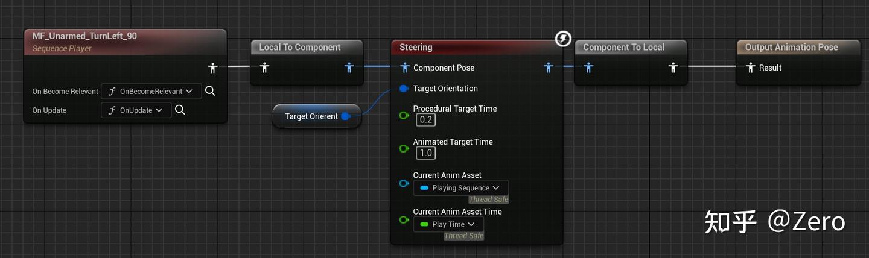The width and height of the screenshot is (869, 258).
Task: Click the fast-path lightning icon on Steering node
Action: (x=562, y=39)
